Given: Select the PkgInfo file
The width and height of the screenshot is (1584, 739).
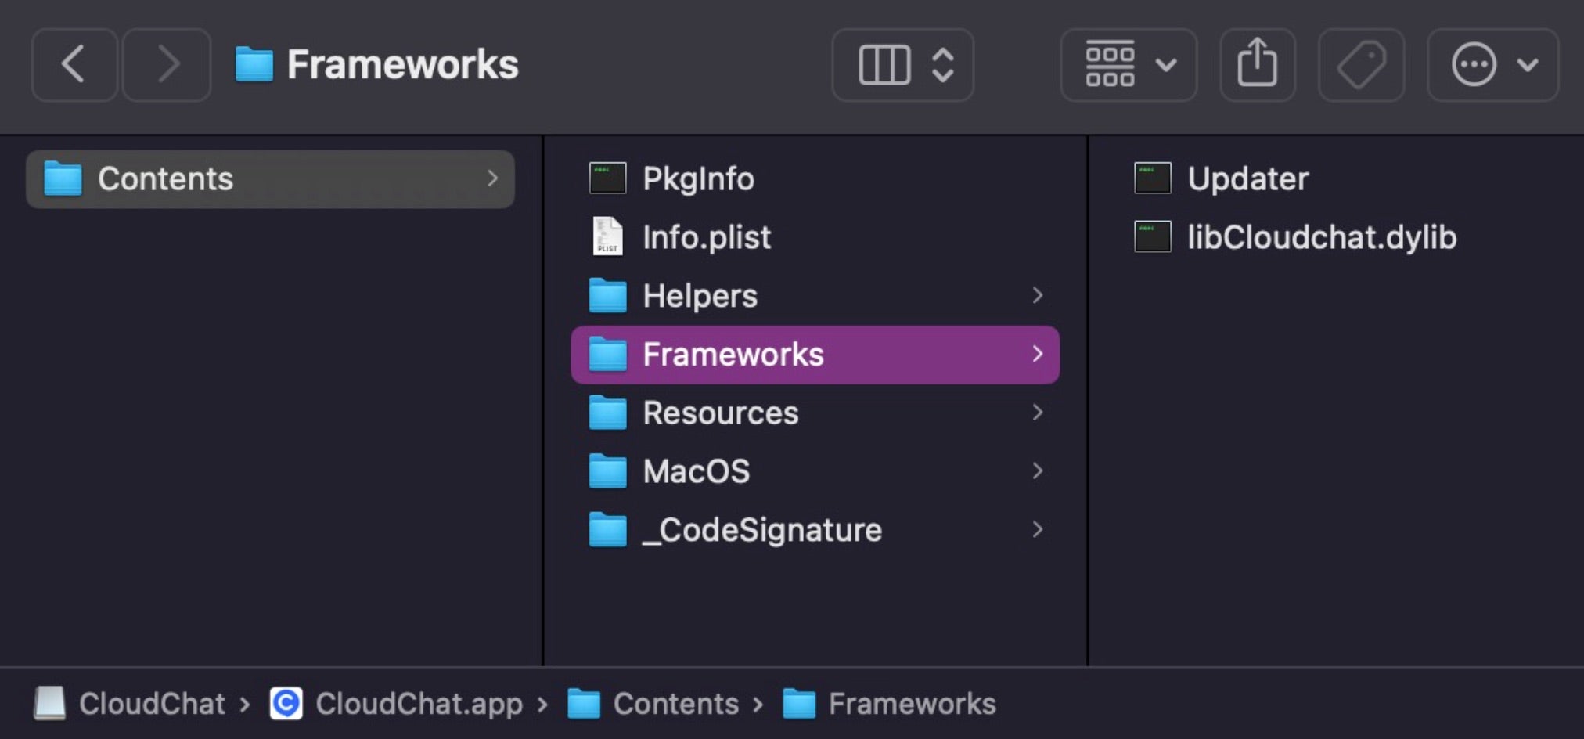Looking at the screenshot, I should pos(697,178).
